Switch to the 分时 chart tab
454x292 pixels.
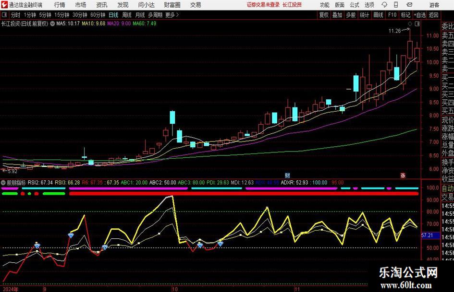(16, 15)
